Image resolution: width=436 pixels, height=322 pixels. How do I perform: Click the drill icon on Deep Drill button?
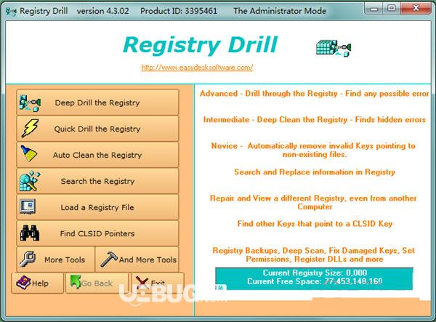coord(30,103)
